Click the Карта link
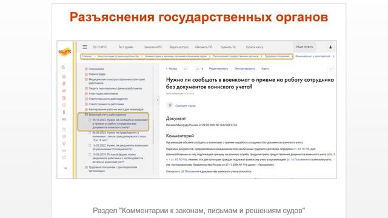This screenshot has width=388, height=218. (x=265, y=68)
